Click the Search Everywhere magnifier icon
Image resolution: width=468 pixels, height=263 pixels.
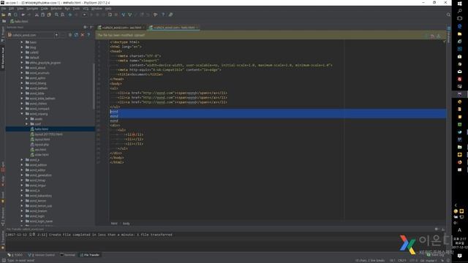pyautogui.click(x=448, y=15)
